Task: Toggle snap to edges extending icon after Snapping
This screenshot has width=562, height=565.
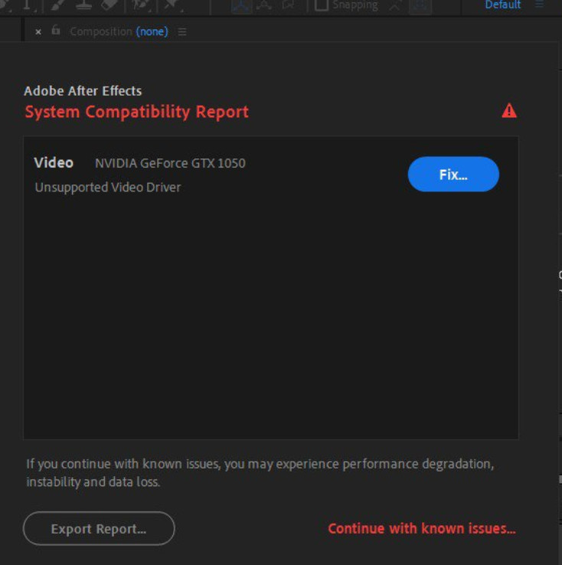Action: coord(395,5)
